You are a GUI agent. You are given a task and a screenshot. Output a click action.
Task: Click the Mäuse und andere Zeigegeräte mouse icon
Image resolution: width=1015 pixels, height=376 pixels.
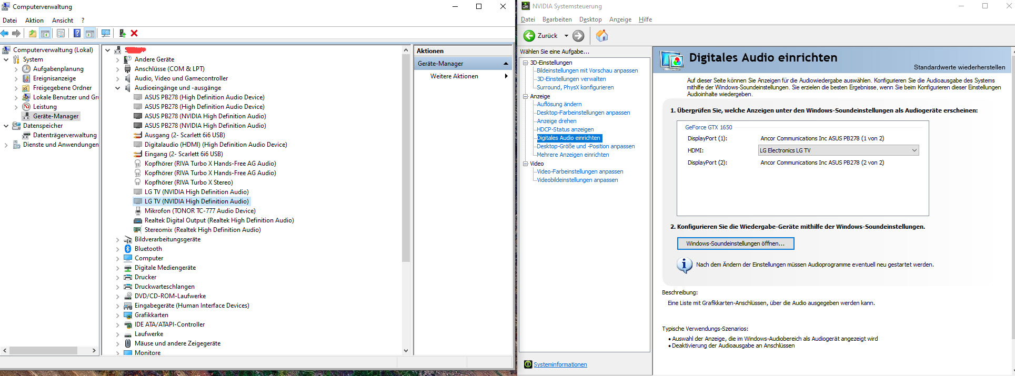pos(127,343)
